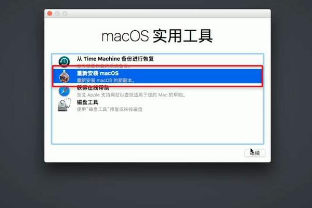Screen dimensions: 312x208
Task: Click the description under Time Machine restore
Action: [103, 66]
